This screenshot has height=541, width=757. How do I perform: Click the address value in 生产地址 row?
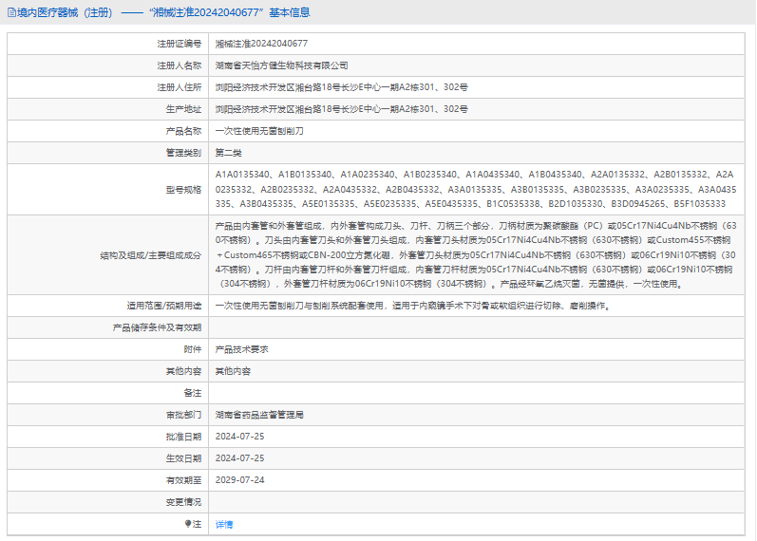pyautogui.click(x=341, y=109)
